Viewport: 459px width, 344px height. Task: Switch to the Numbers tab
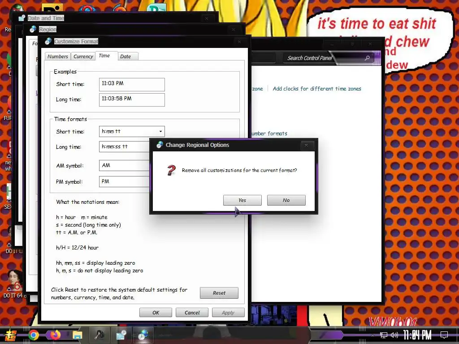57,56
